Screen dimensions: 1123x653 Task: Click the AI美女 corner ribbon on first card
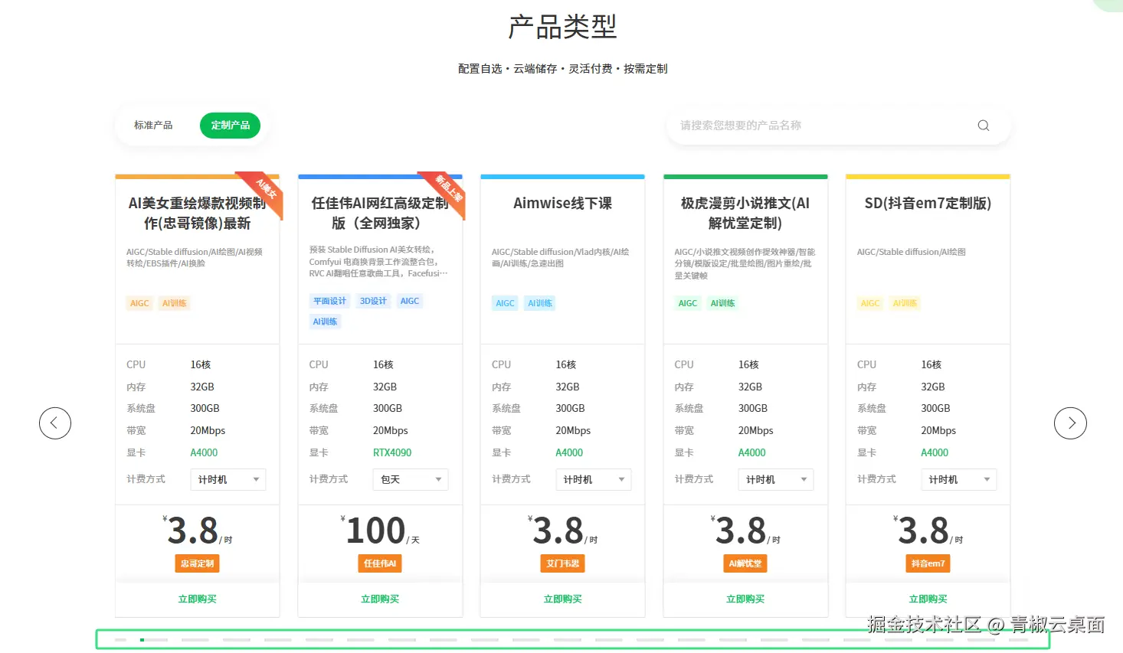264,191
